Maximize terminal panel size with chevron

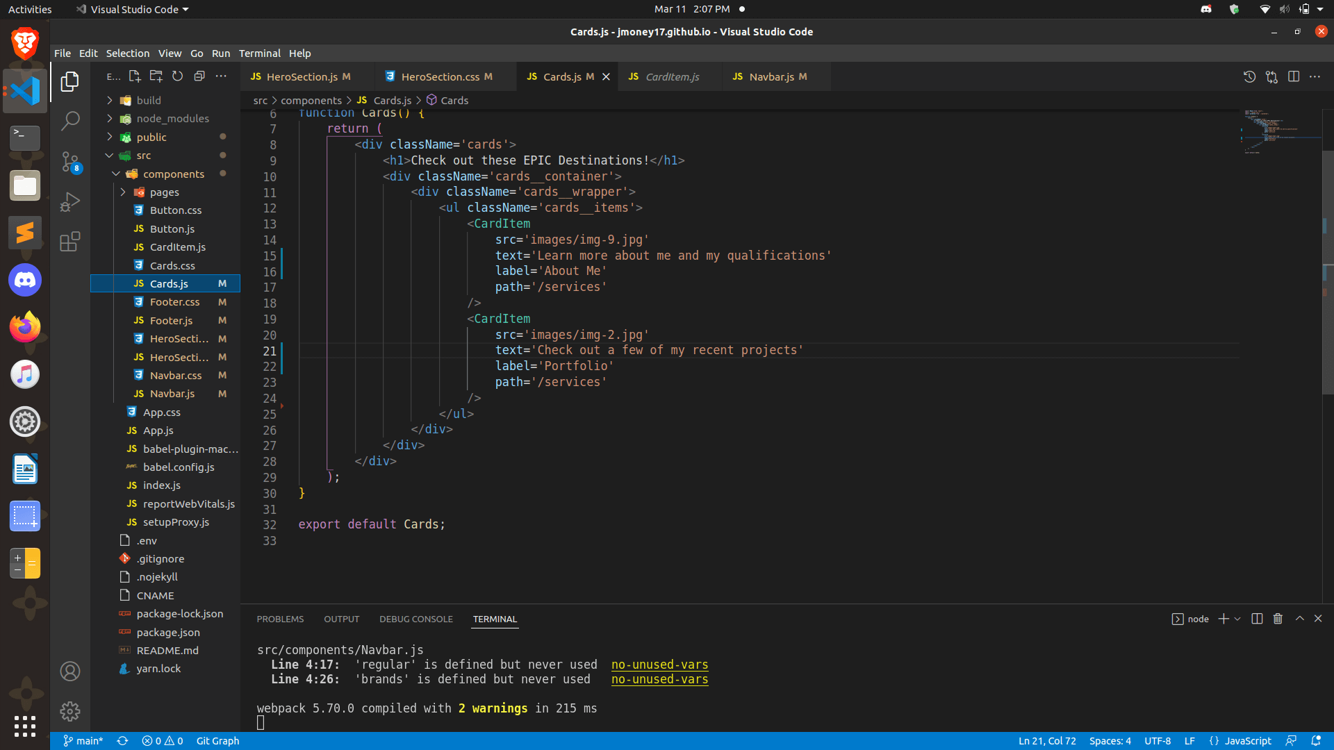(1300, 619)
